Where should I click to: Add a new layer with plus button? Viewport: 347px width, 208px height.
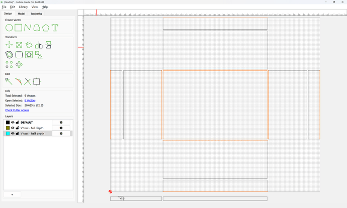point(12,194)
